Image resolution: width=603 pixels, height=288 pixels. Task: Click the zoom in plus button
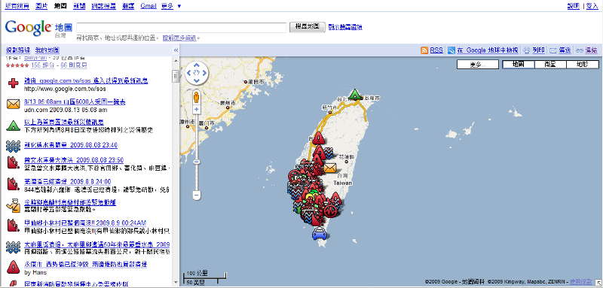[196, 109]
